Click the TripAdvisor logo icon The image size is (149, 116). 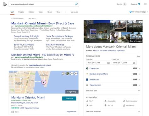click(87, 85)
